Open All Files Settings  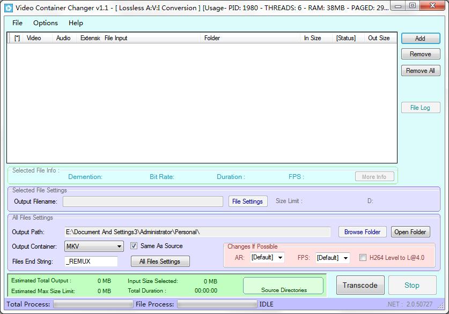160,261
